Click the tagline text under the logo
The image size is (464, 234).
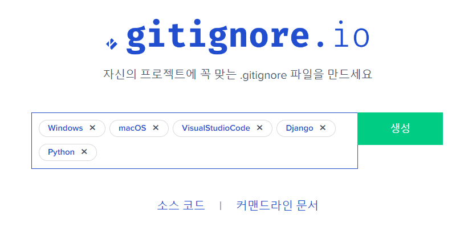click(x=238, y=74)
